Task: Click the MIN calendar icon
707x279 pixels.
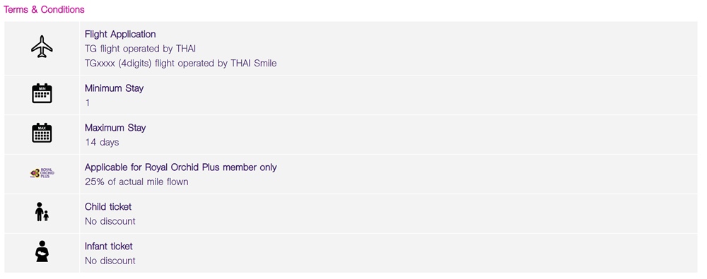Action: pyautogui.click(x=42, y=93)
